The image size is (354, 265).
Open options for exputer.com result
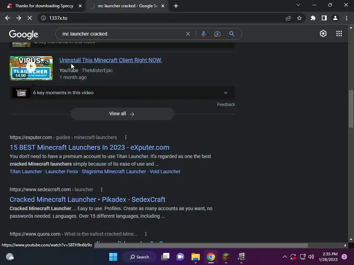(126, 137)
